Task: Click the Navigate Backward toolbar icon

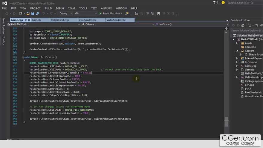Action: pos(7,13)
